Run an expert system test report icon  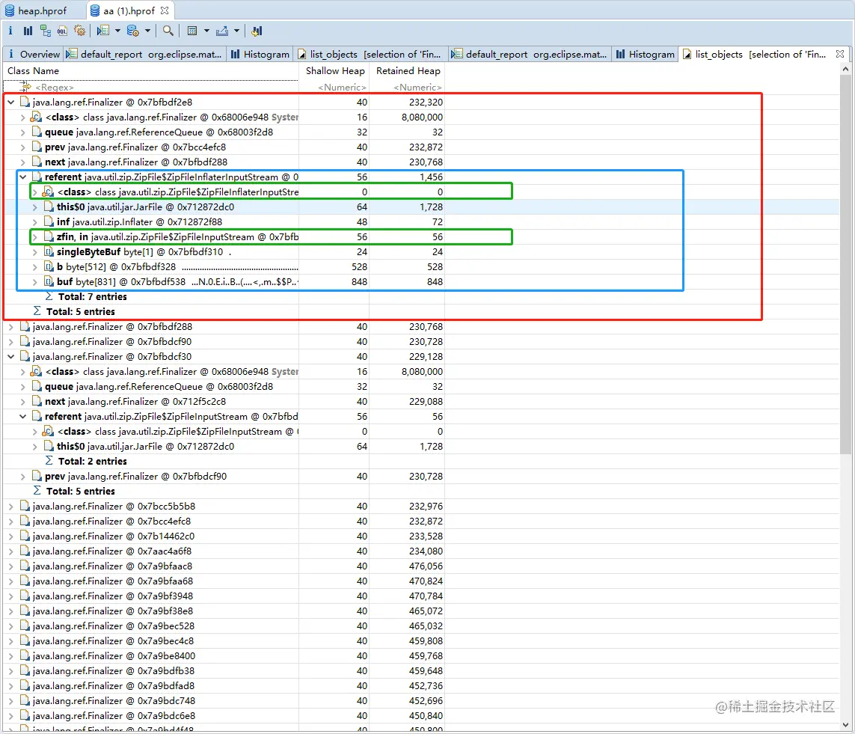tap(103, 31)
